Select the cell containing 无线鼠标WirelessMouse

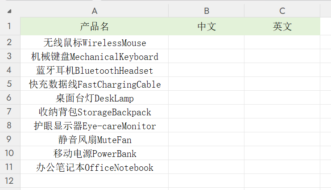tap(94, 43)
